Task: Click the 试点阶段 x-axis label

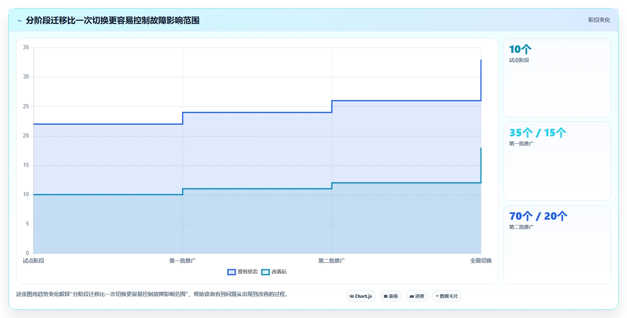Action: point(34,261)
